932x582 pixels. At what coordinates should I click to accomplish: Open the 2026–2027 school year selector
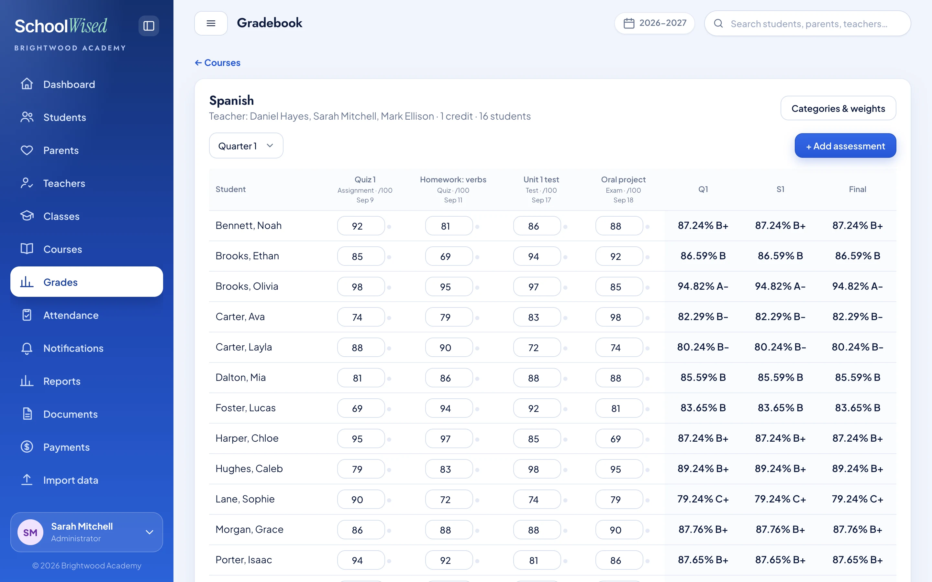(x=654, y=23)
